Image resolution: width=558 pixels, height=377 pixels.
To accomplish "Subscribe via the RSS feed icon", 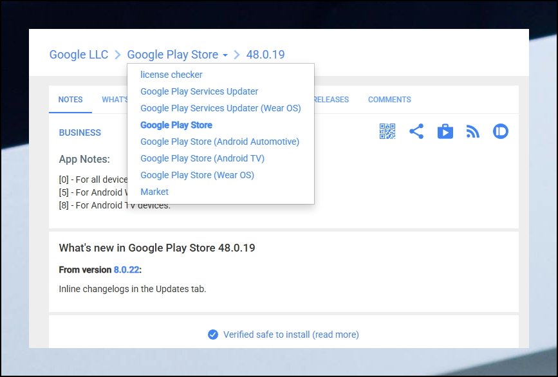I will point(472,132).
